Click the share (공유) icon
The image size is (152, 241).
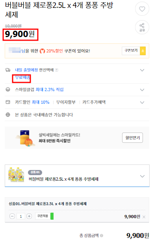coord(142,27)
